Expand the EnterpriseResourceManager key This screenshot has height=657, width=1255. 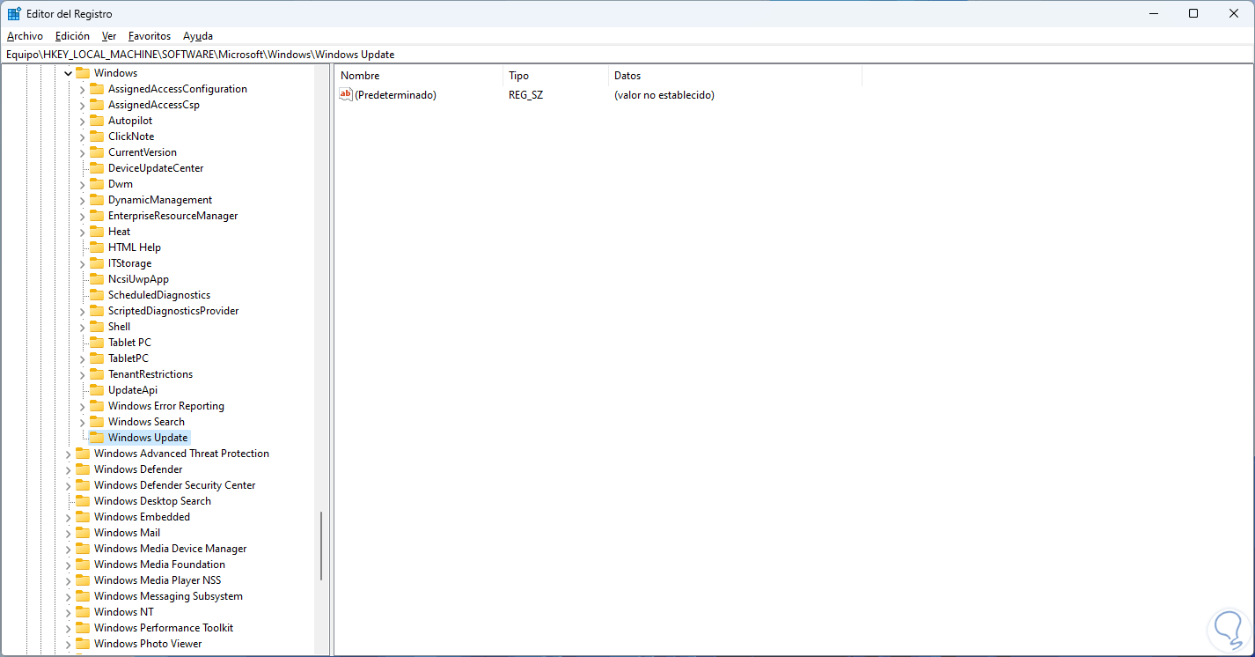click(x=83, y=216)
